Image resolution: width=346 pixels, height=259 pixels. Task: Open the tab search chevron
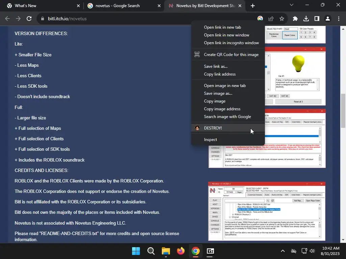292,5
